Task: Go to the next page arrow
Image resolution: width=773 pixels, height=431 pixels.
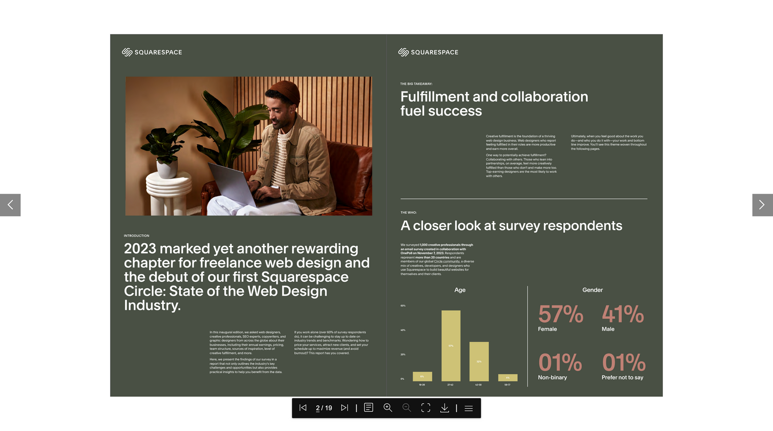Action: 762,205
